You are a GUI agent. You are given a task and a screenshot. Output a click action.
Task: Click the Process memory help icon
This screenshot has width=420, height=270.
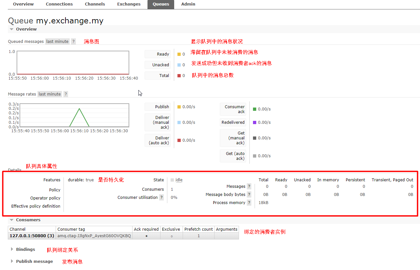249,202
